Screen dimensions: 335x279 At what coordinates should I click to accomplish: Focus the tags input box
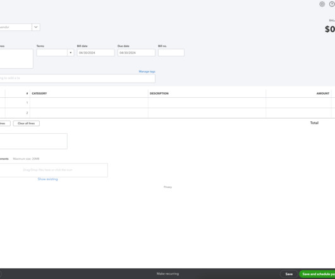point(77,78)
